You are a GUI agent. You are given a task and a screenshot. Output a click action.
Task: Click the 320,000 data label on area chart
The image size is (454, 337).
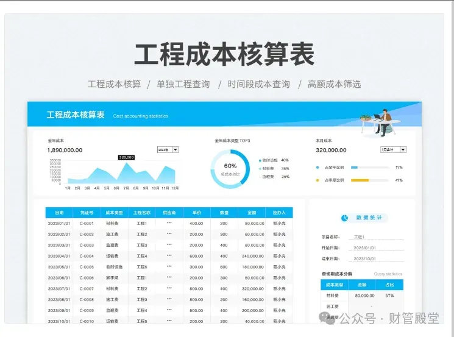point(127,157)
